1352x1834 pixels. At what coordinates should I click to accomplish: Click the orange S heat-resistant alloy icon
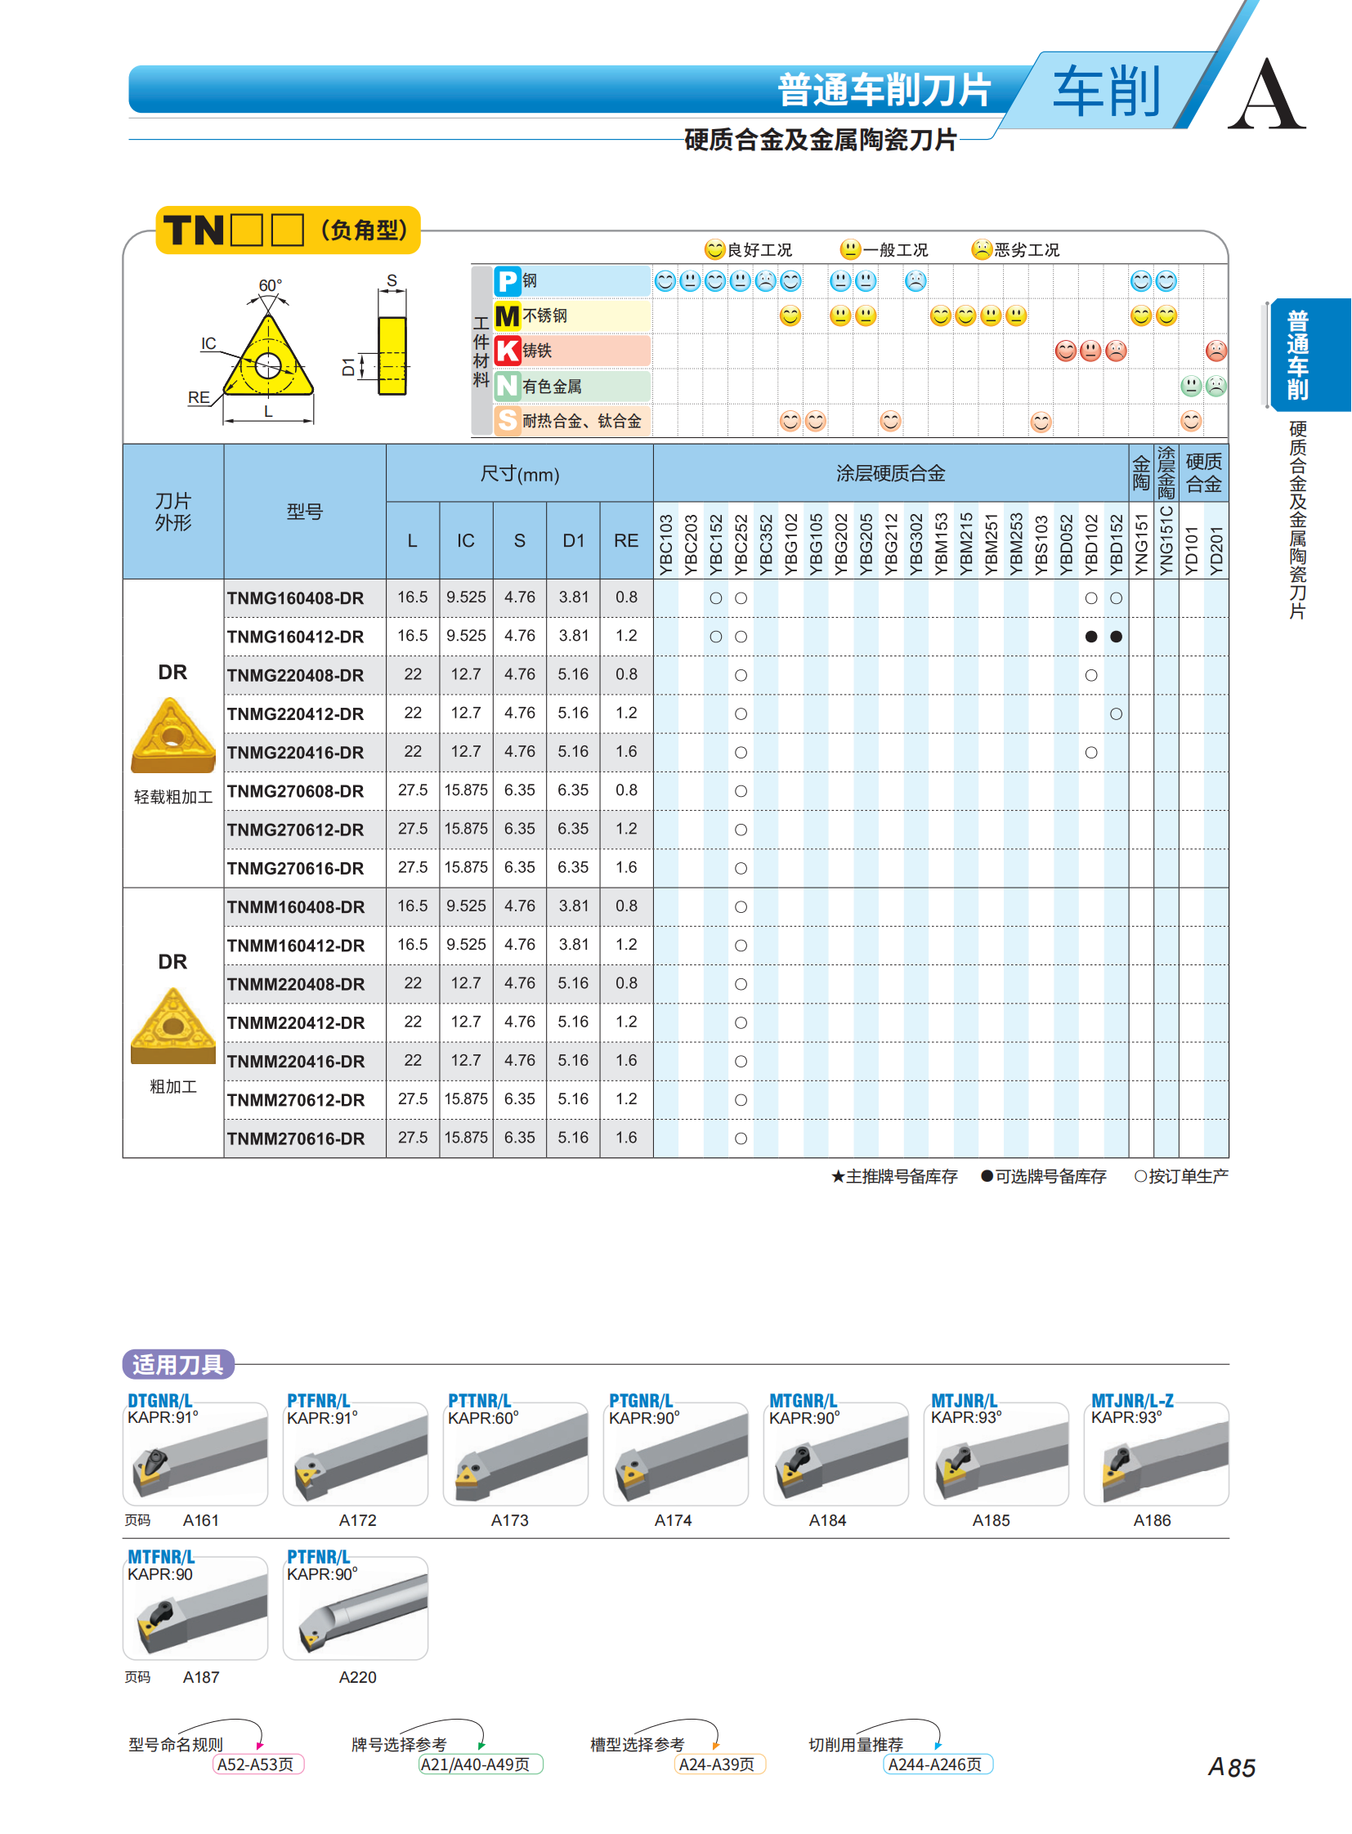[x=508, y=421]
